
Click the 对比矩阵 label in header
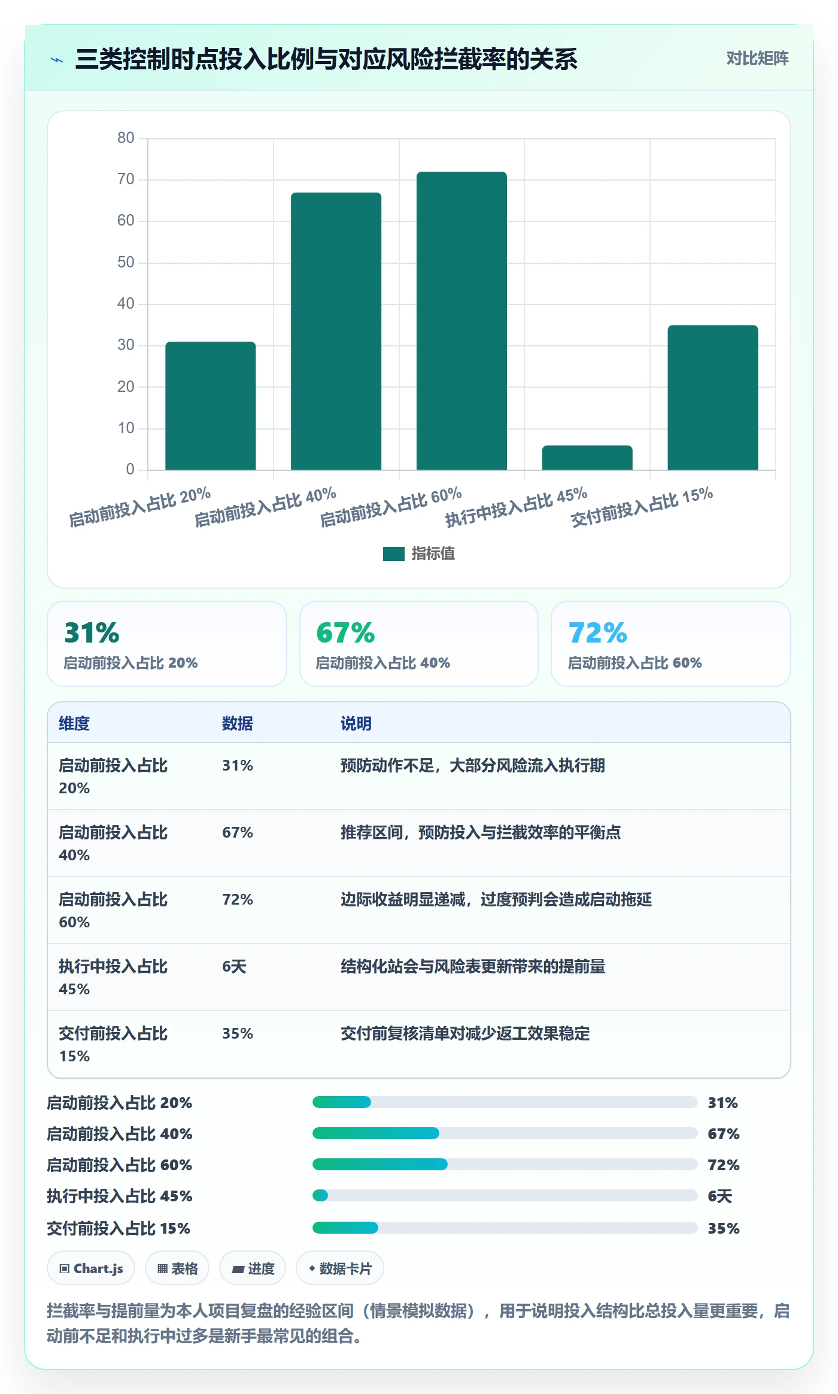(x=757, y=59)
